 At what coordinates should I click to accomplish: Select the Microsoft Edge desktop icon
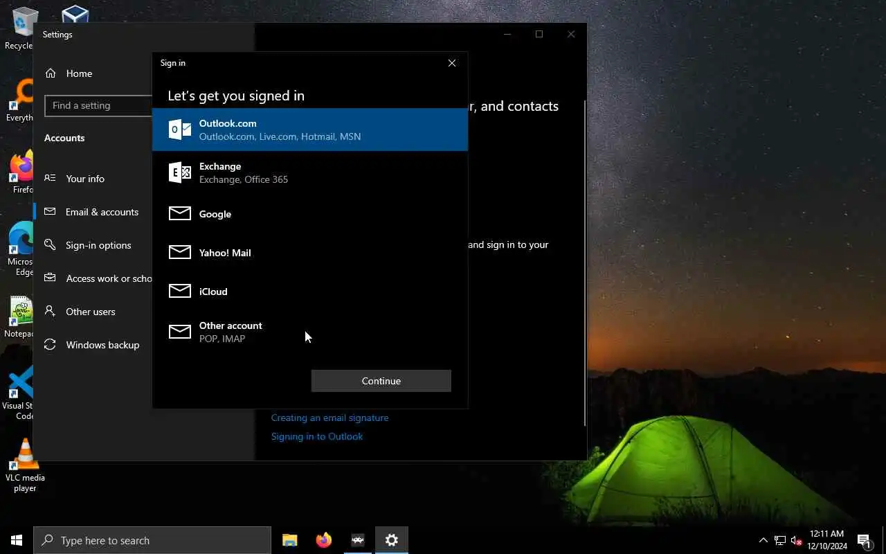21,249
